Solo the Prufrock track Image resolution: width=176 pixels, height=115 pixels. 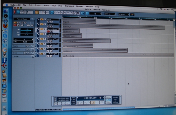45,24
